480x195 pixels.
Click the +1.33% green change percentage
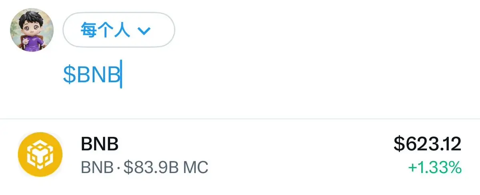pyautogui.click(x=434, y=167)
